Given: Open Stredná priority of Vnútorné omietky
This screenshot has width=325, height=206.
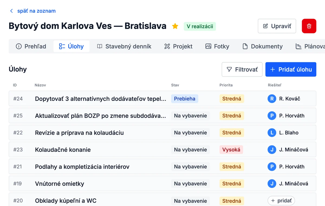Looking at the screenshot, I should [232, 184].
